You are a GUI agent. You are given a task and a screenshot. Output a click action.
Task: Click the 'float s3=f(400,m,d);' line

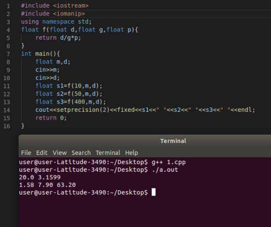pyautogui.click(x=71, y=102)
